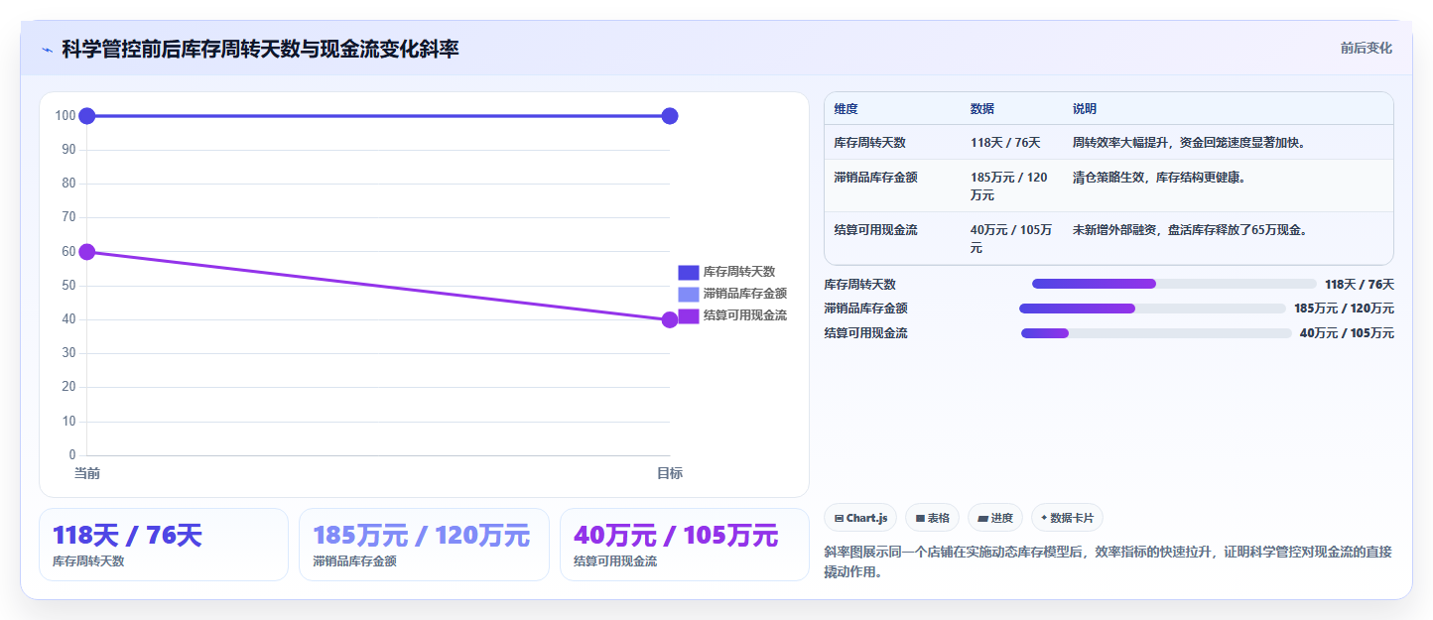Screen dimensions: 1433x620
Task: Click the 100 tick on the y-axis
Action: (x=65, y=116)
